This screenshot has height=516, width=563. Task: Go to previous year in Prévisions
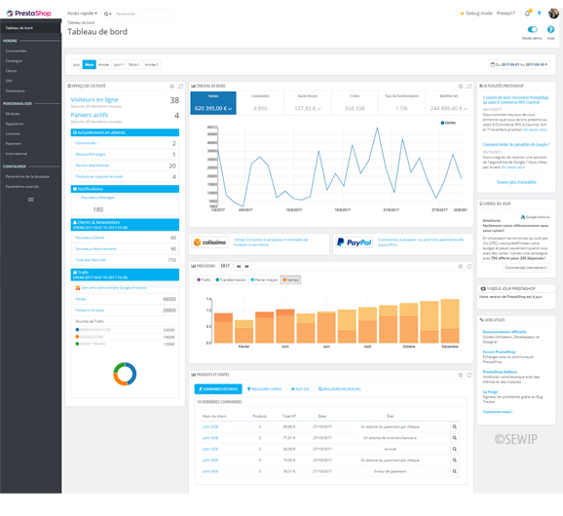coord(239,266)
